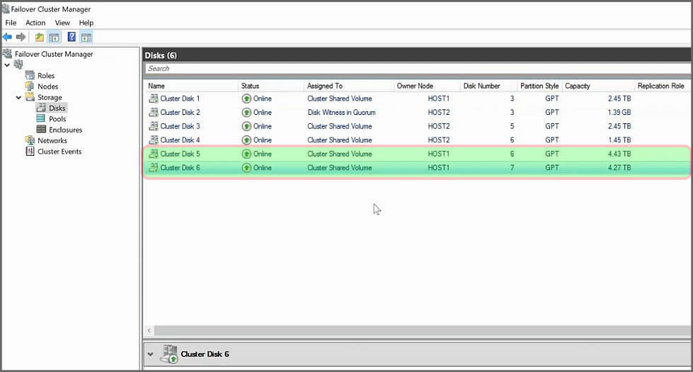Select the Cluster Disk 4 row name
693x372 pixels.
pos(180,140)
